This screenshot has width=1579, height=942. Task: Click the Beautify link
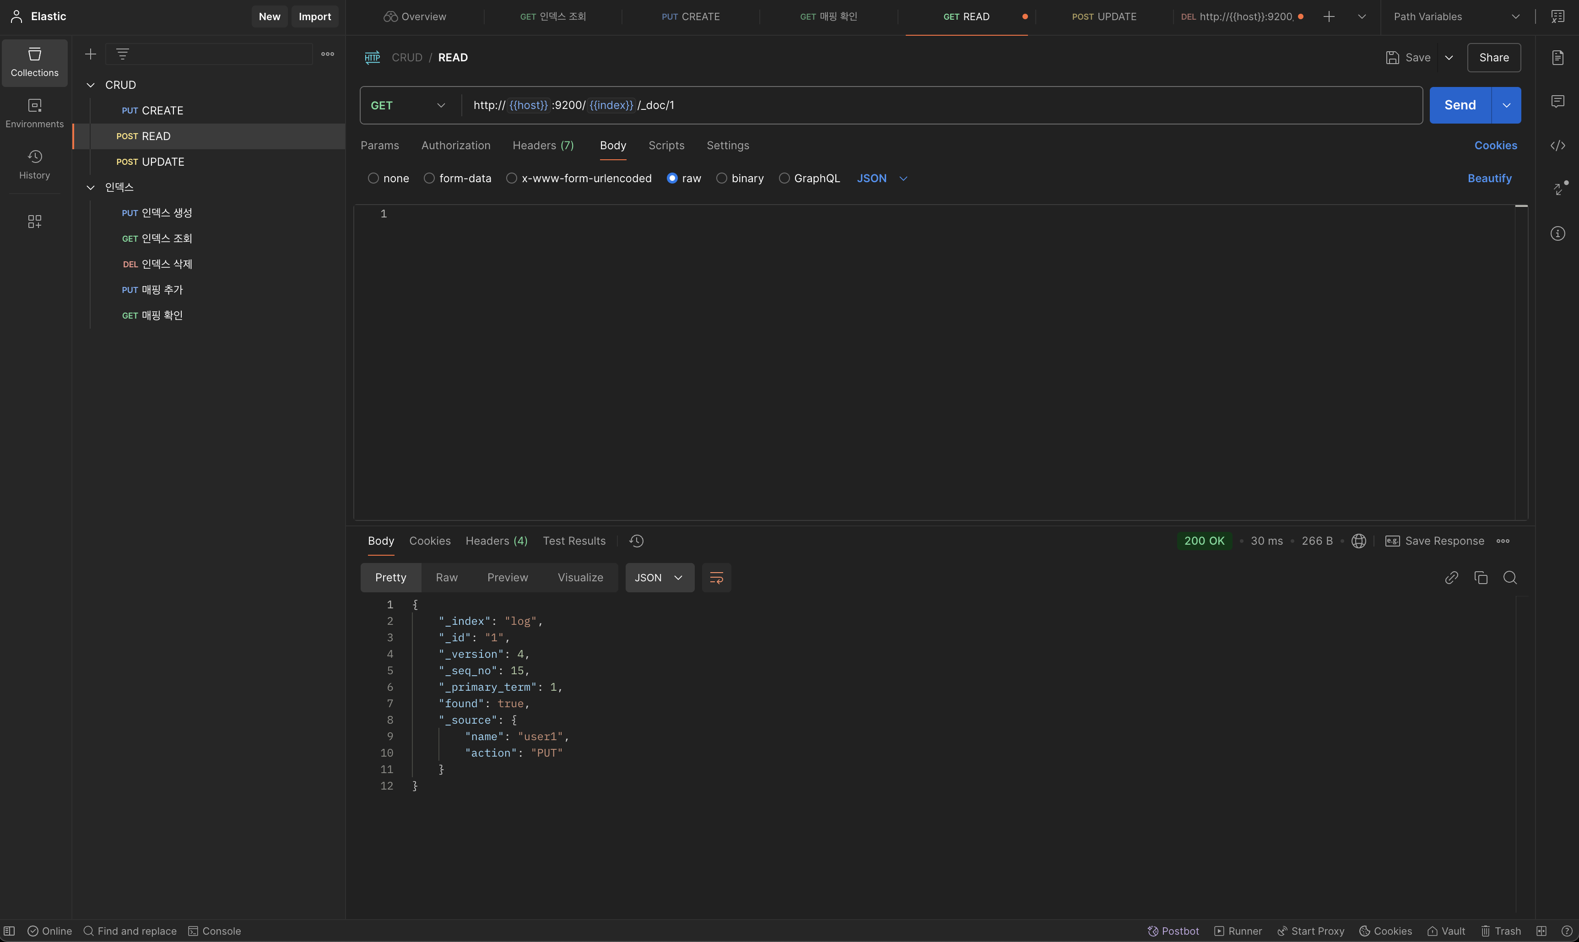(1489, 179)
